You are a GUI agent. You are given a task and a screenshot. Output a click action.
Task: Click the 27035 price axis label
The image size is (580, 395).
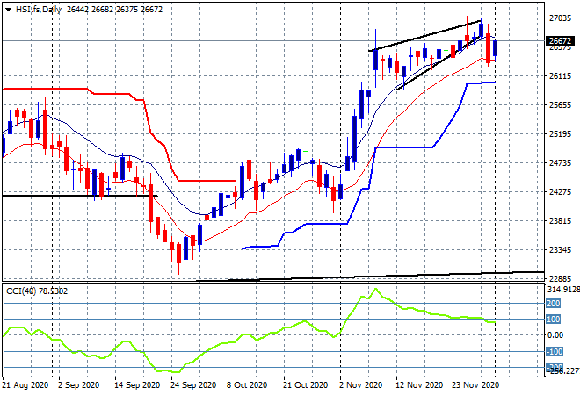click(x=560, y=18)
